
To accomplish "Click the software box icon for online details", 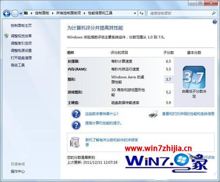I will point(75,142).
